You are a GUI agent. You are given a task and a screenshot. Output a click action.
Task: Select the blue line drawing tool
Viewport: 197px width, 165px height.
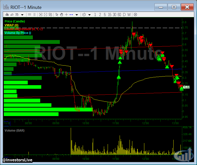[71, 15]
